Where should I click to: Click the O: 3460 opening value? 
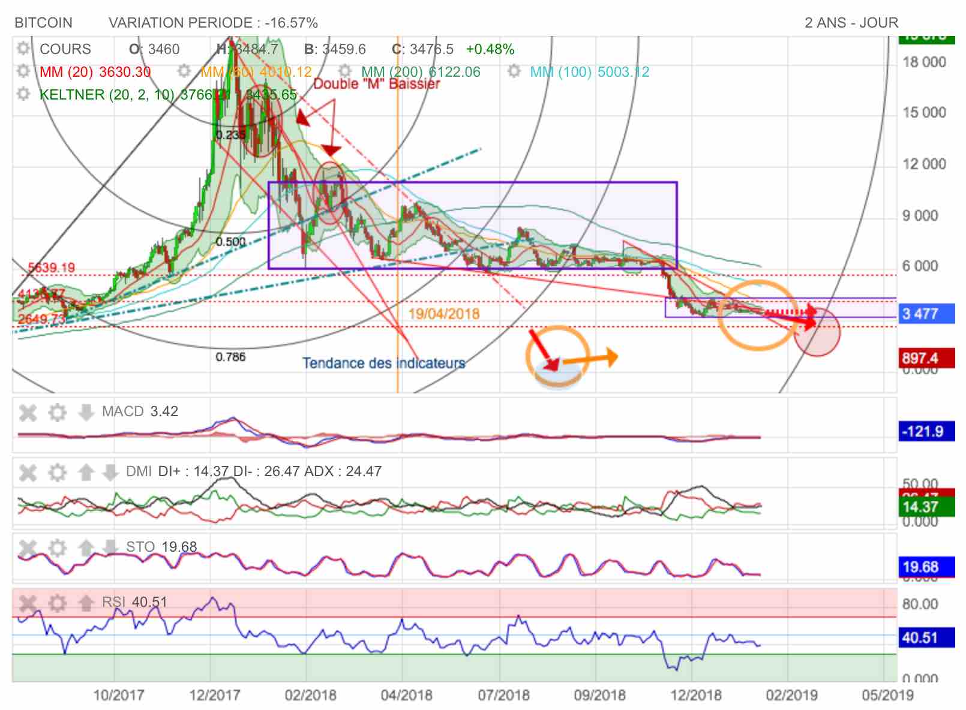[x=154, y=49]
